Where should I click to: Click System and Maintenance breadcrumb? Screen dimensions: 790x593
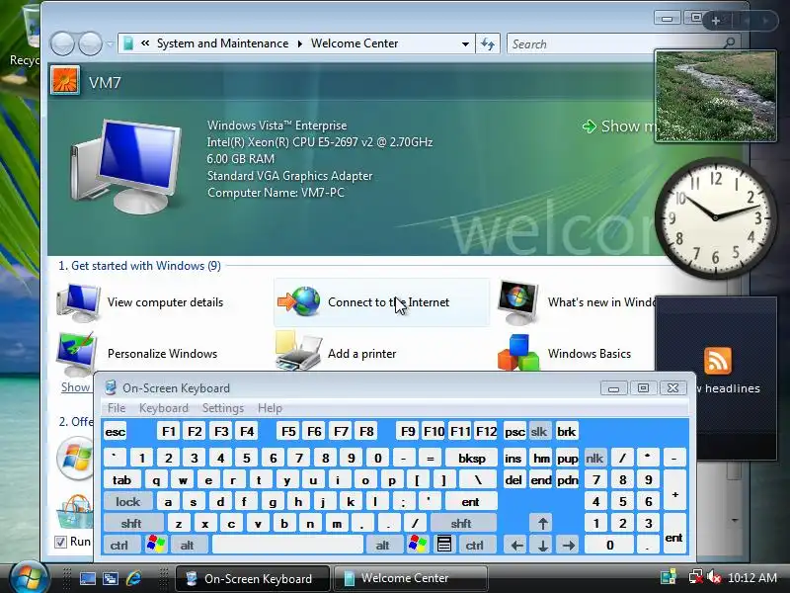click(x=222, y=43)
